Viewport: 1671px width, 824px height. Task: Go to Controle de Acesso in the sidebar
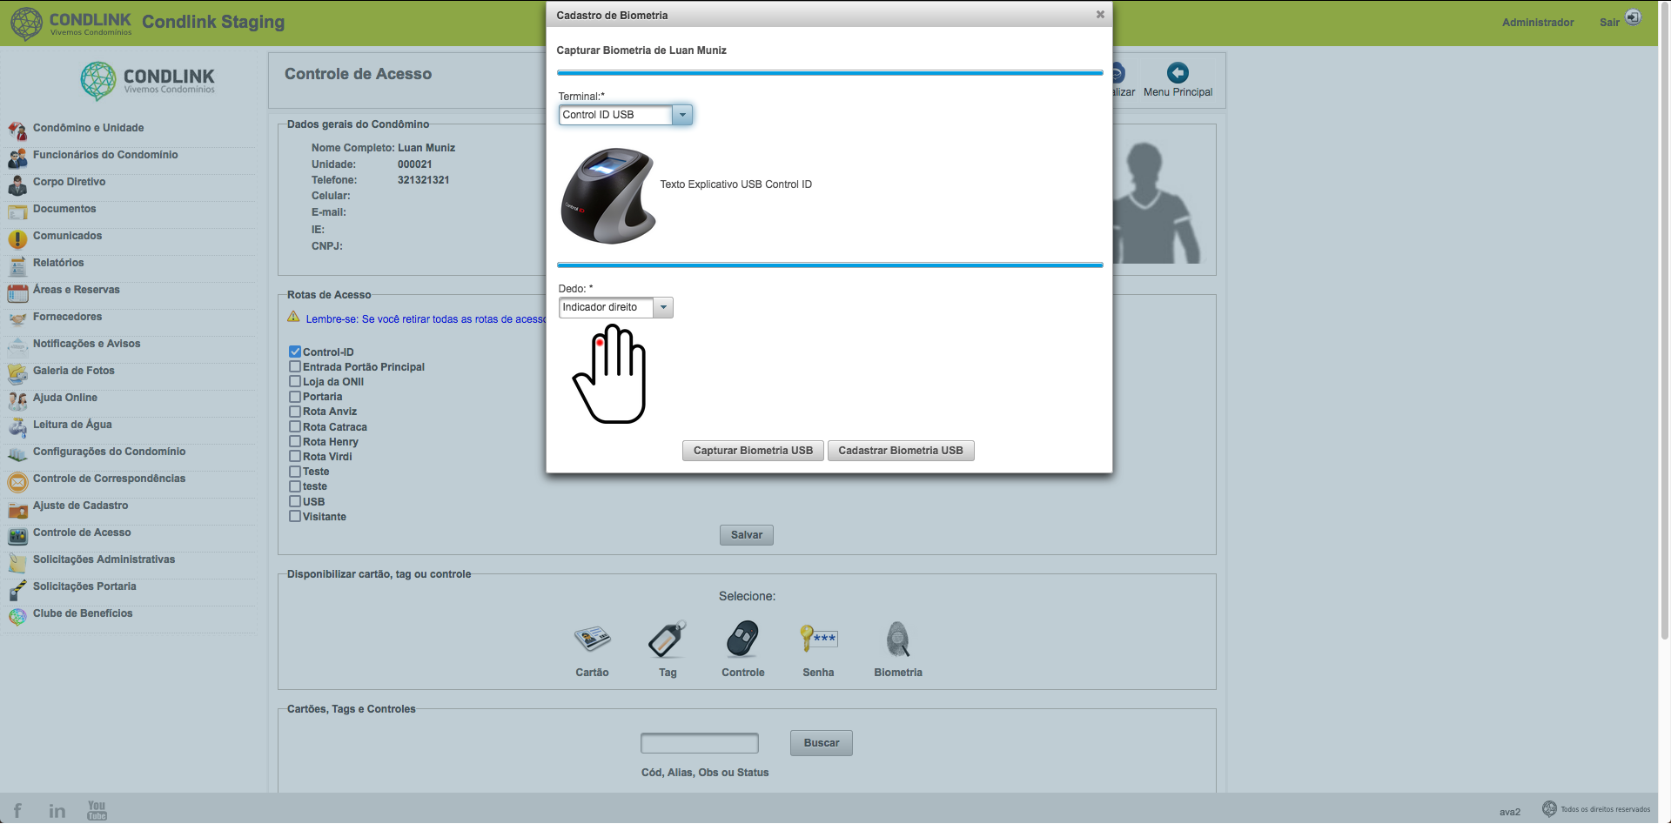[82, 533]
